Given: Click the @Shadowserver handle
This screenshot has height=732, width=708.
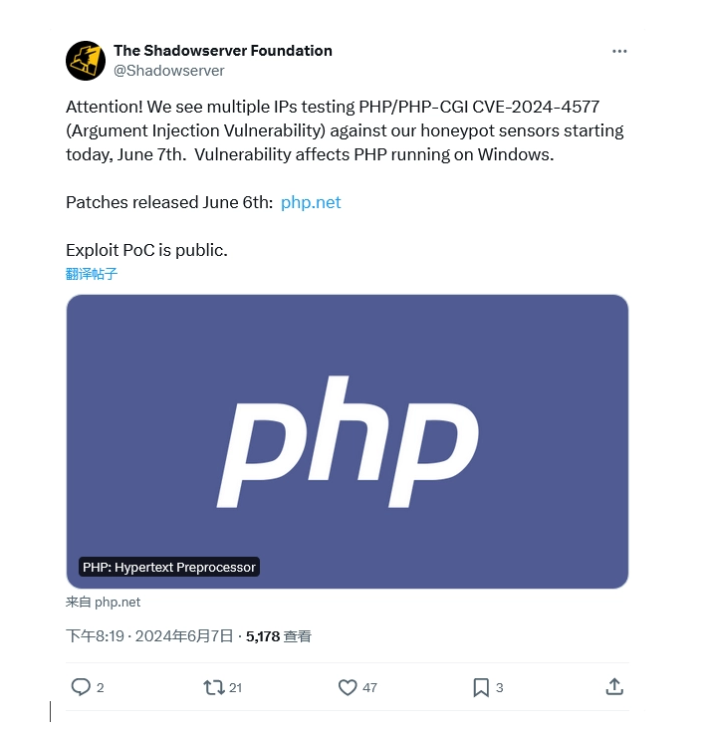Looking at the screenshot, I should 169,71.
